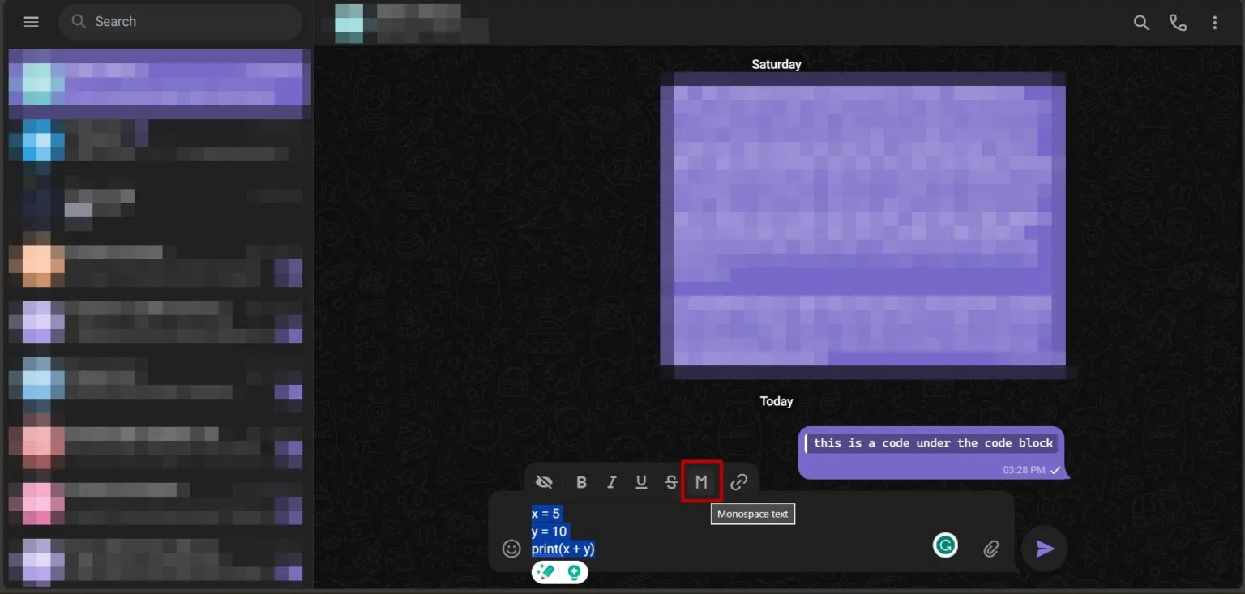Select the topmost chat in the sidebar
Screen dimensions: 1245x594
click(158, 81)
